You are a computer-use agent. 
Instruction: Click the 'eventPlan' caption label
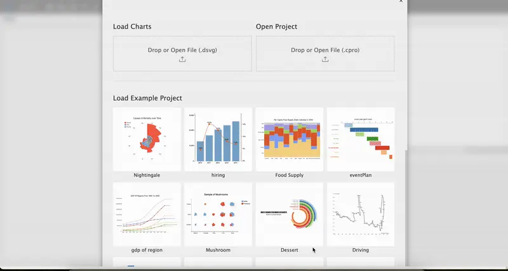pyautogui.click(x=360, y=175)
